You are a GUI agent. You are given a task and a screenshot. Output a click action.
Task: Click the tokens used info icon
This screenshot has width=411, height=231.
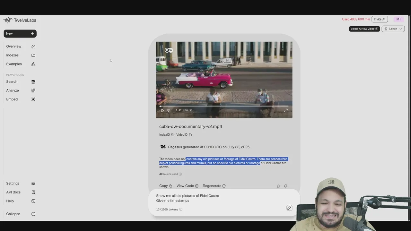[180, 174]
